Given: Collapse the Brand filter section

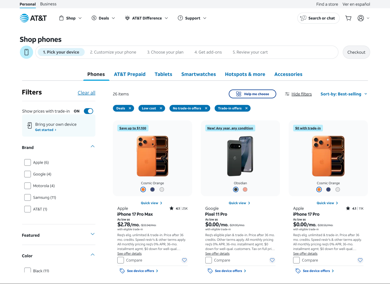Looking at the screenshot, I should click(x=93, y=146).
